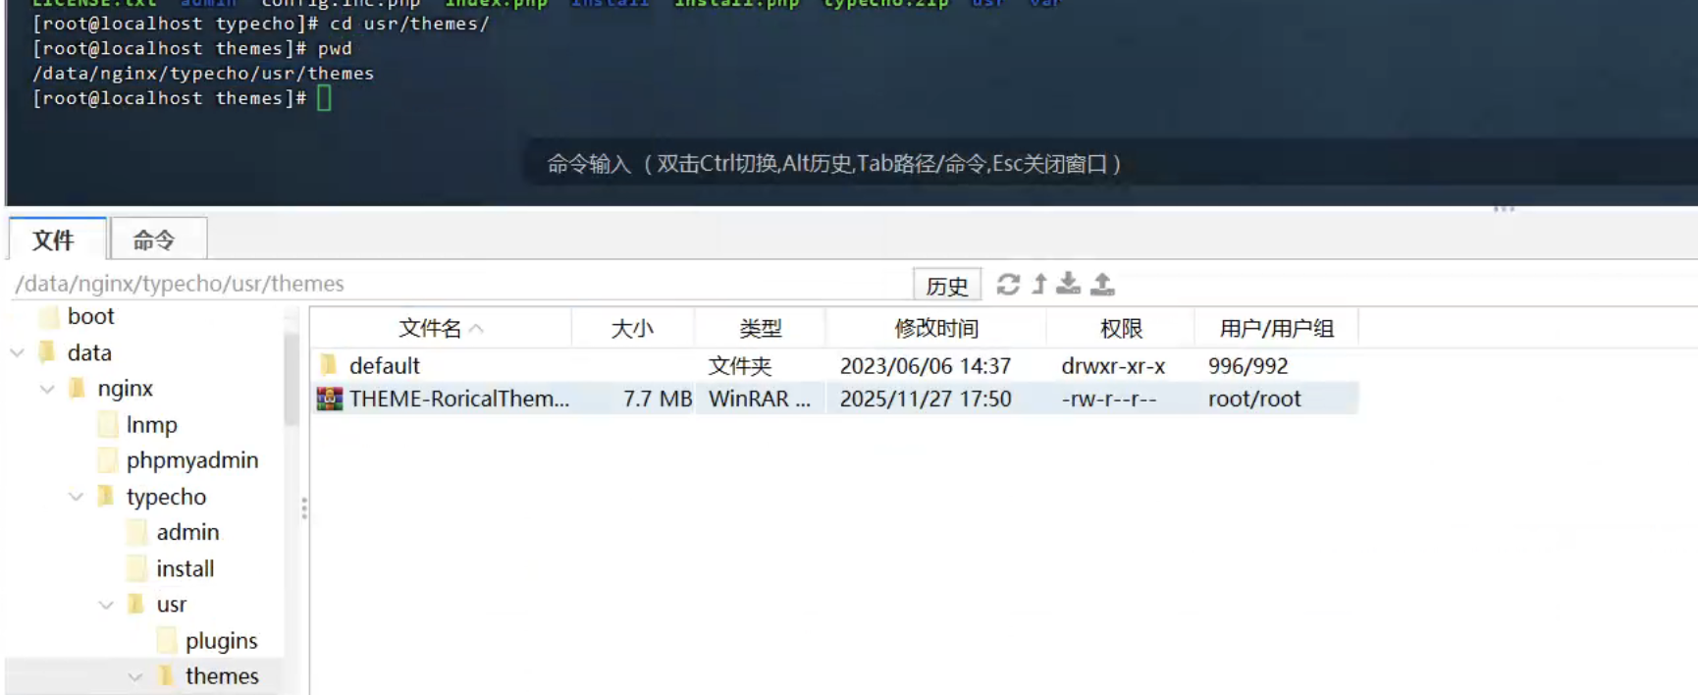Click the phpmyadmin folder icon
This screenshot has height=695, width=1698.
pyautogui.click(x=108, y=460)
